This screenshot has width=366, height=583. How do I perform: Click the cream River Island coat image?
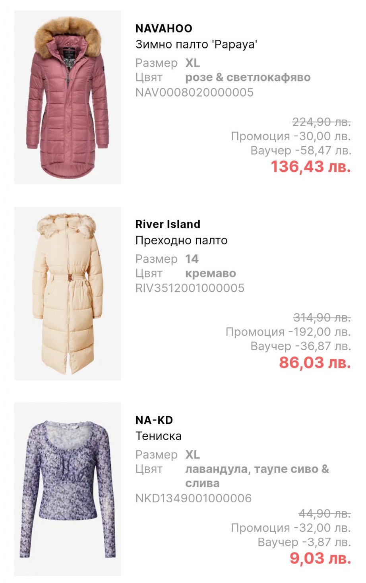(x=68, y=293)
